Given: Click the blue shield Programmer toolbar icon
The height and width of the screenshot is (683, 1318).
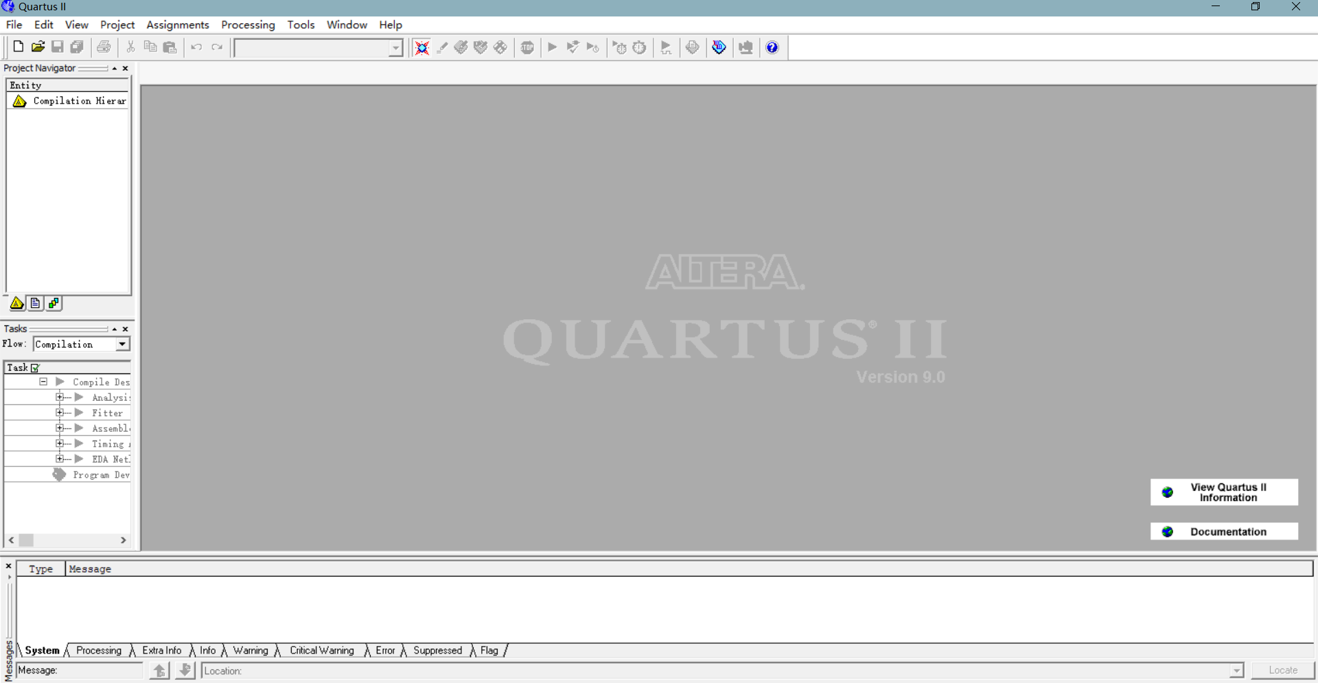Looking at the screenshot, I should (x=719, y=47).
